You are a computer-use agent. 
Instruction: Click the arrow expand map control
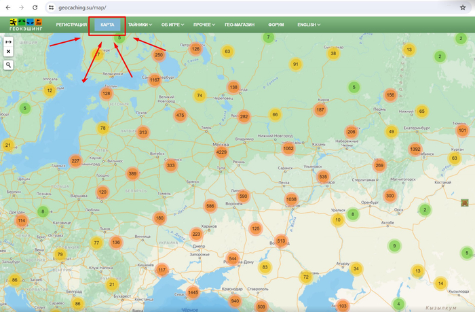click(9, 42)
